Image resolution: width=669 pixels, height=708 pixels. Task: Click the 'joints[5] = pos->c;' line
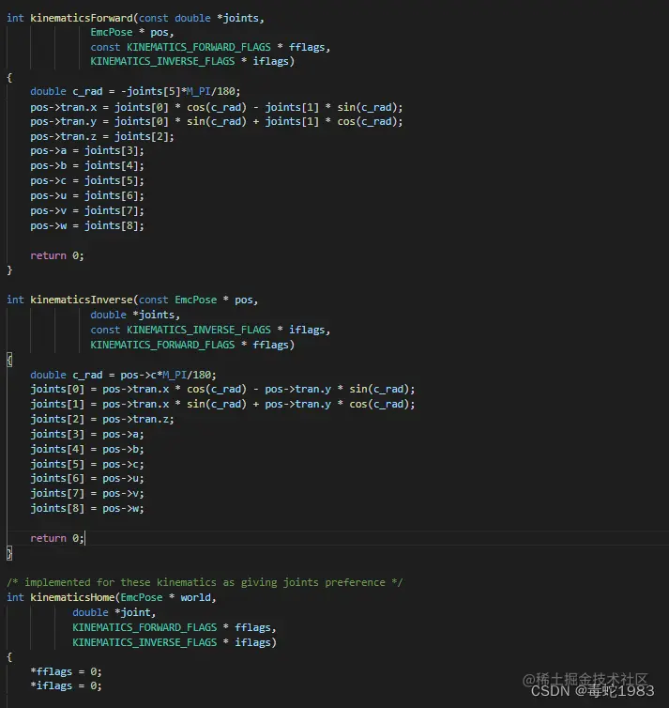(x=87, y=464)
